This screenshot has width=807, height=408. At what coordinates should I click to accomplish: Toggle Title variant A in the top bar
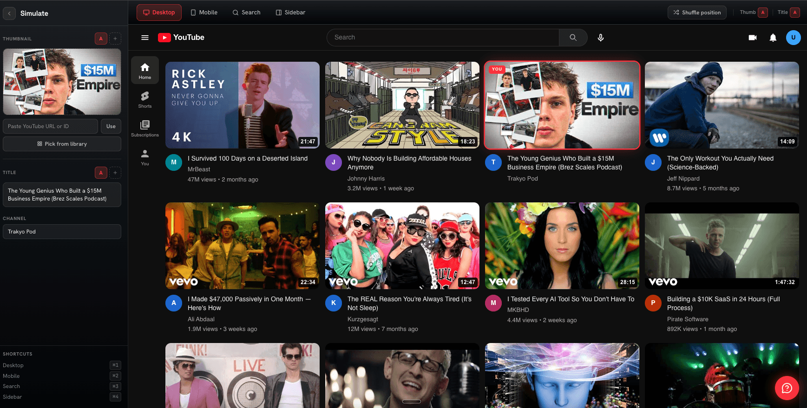[x=795, y=13]
